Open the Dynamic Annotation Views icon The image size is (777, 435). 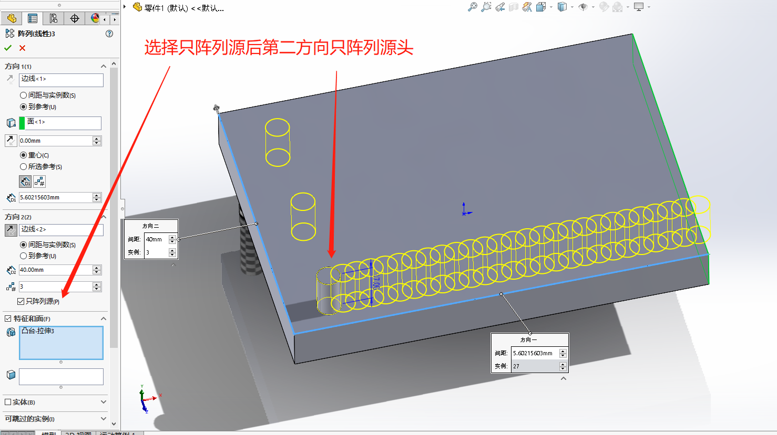click(527, 7)
